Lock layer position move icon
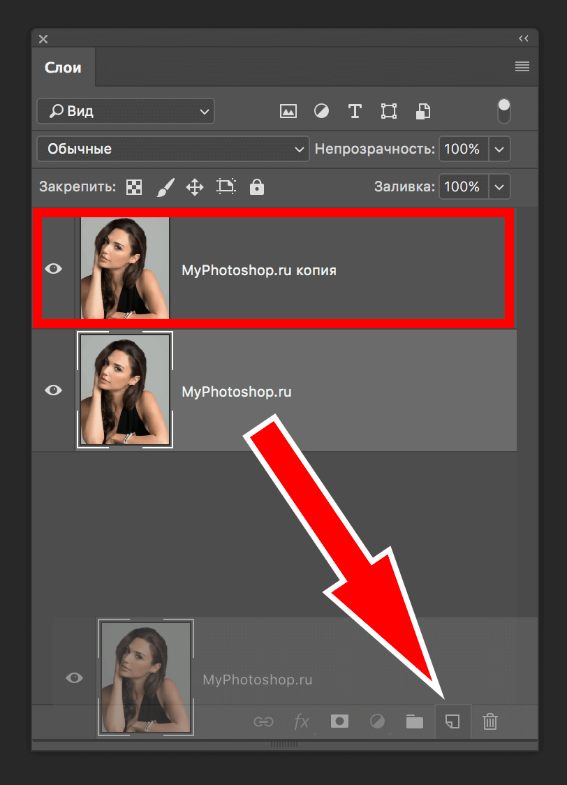Viewport: 567px width, 785px height. [194, 186]
